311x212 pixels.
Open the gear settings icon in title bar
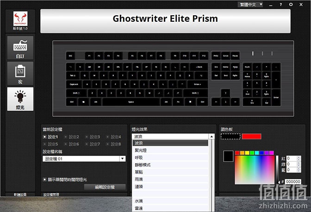pyautogui.click(x=291, y=4)
